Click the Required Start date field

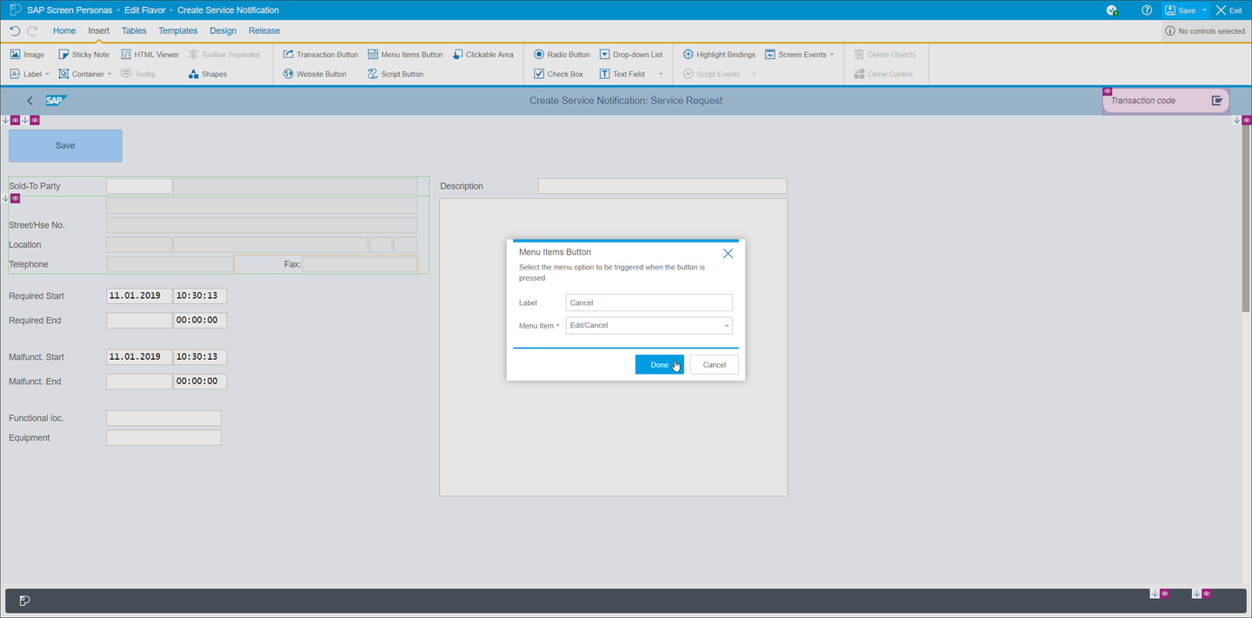pos(139,296)
